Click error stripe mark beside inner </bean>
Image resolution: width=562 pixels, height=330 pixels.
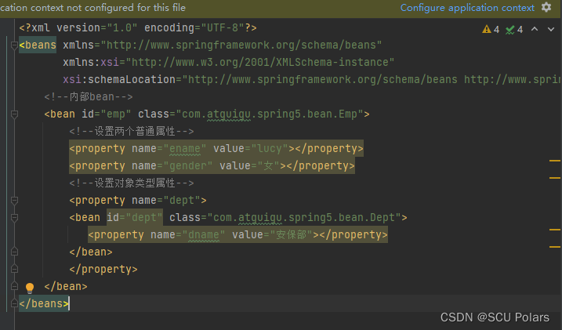point(554,246)
